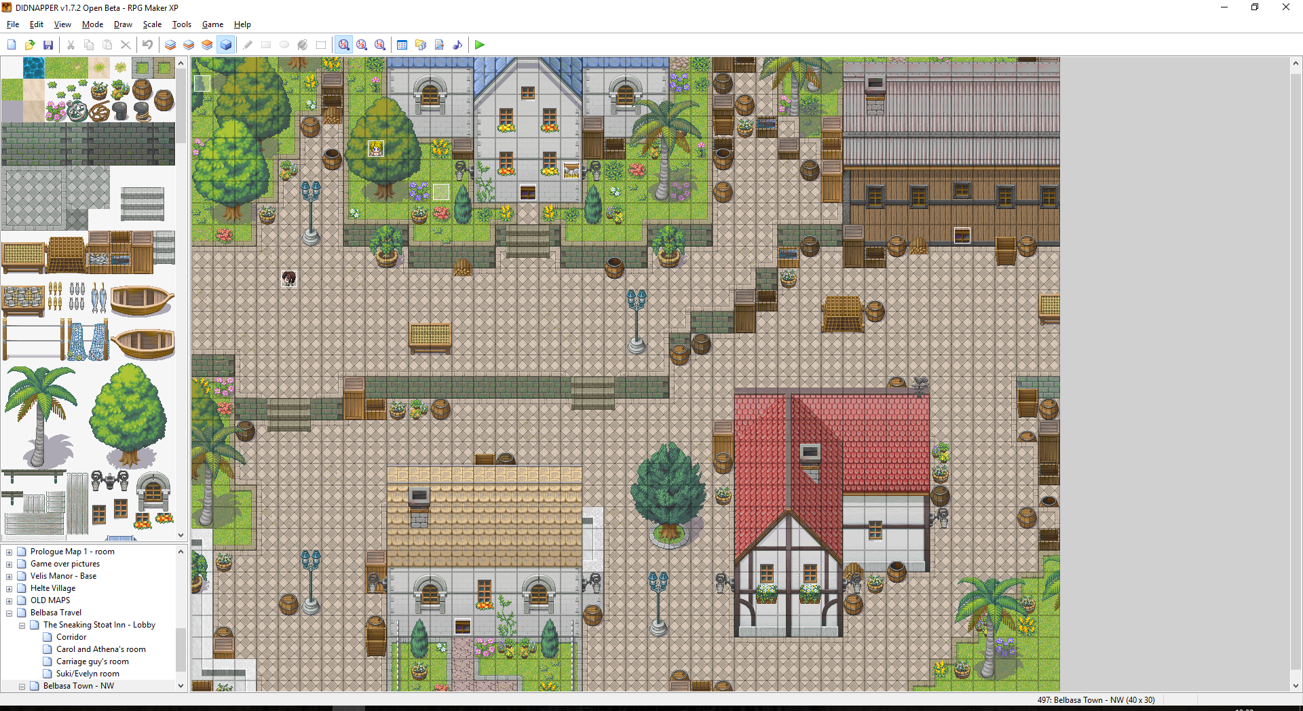Switch to Layer 2 editing
Image resolution: width=1303 pixels, height=711 pixels.
189,45
